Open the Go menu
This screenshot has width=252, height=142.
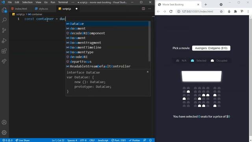[x=46, y=2]
